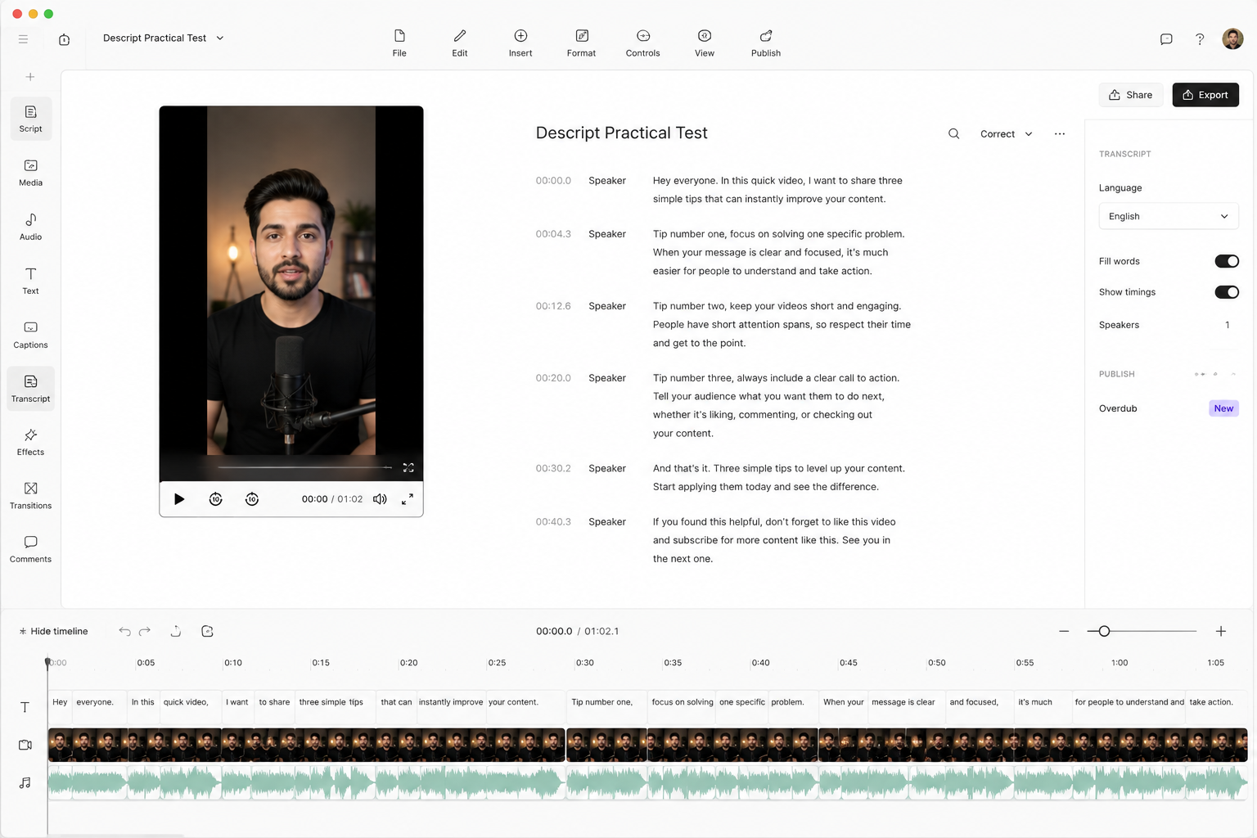Open the Captions panel

click(x=31, y=335)
